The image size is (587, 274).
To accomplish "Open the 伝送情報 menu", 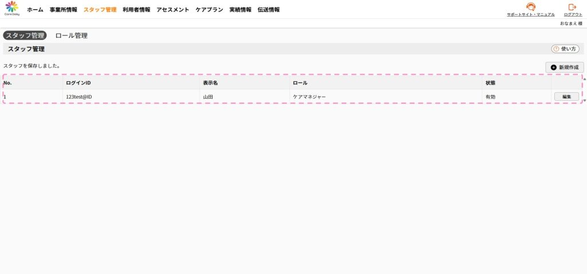I will (269, 10).
